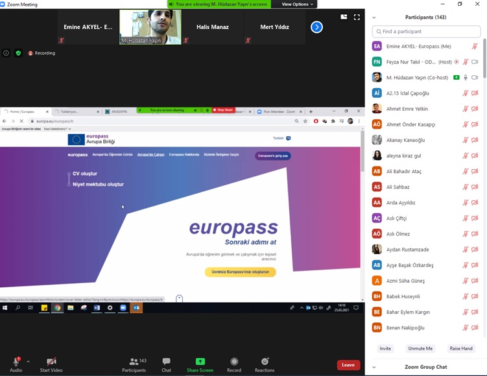Show next video thumbnails with blue arrow
The height and width of the screenshot is (376, 487).
(316, 27)
